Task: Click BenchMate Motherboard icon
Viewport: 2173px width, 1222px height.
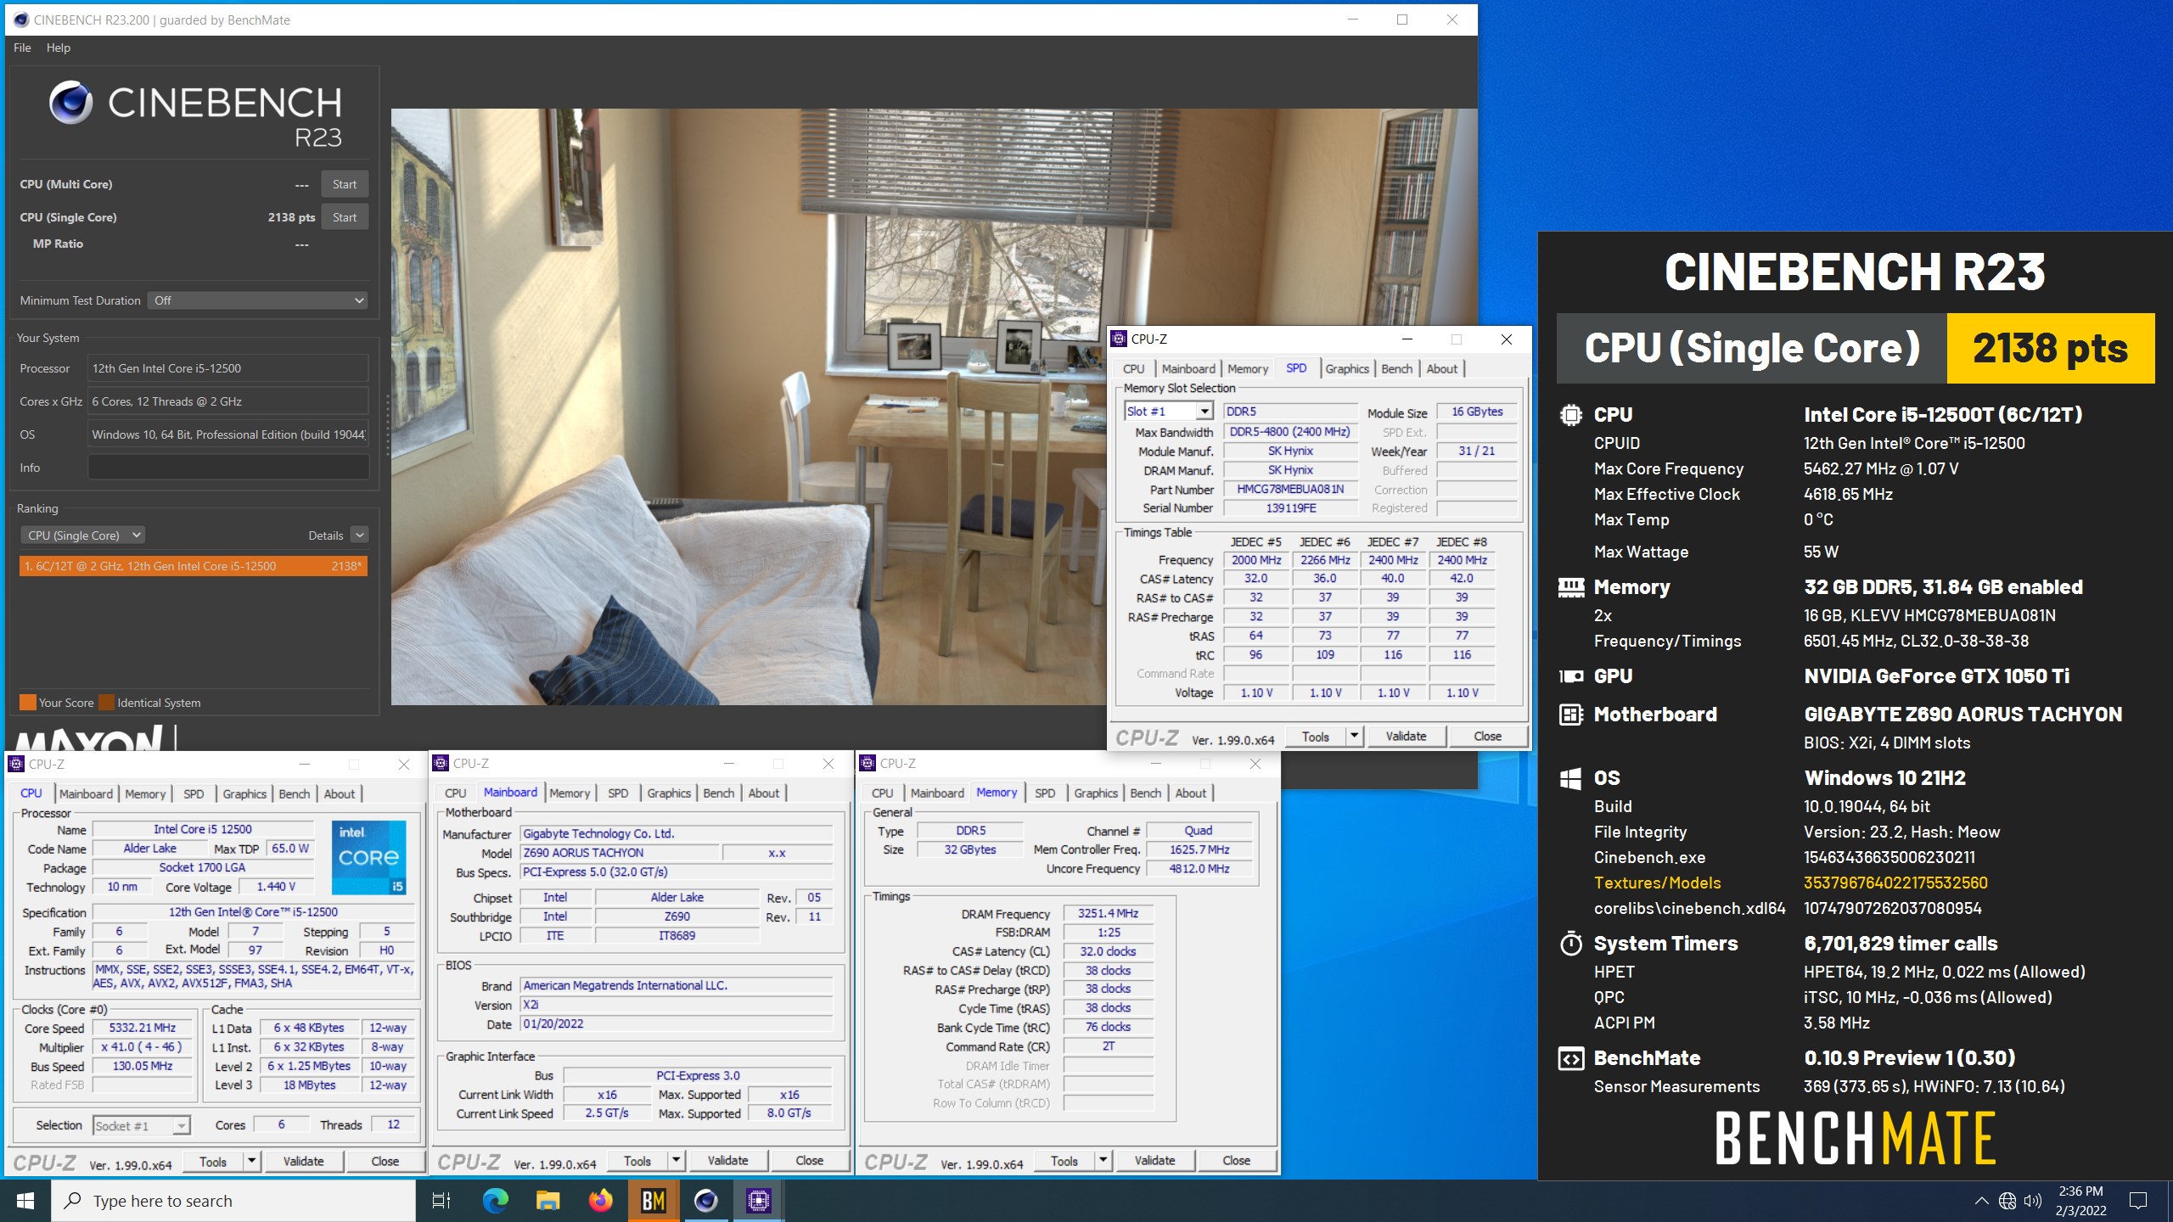Action: pyautogui.click(x=1570, y=715)
